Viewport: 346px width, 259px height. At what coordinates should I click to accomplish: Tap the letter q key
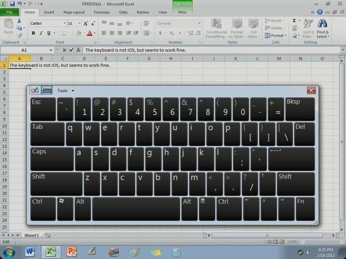point(74,134)
